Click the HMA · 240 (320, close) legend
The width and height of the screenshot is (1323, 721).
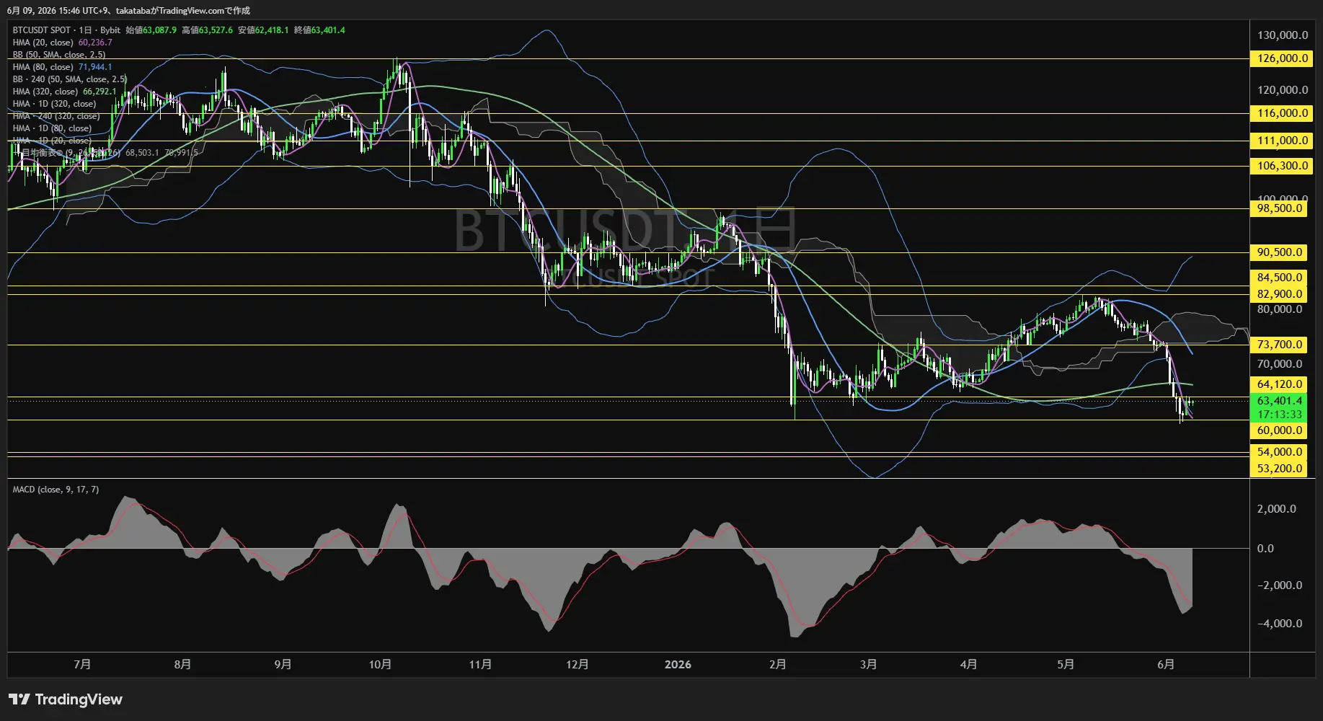[x=56, y=116]
